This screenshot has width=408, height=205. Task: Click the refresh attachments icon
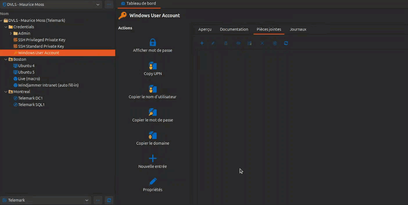tap(286, 43)
